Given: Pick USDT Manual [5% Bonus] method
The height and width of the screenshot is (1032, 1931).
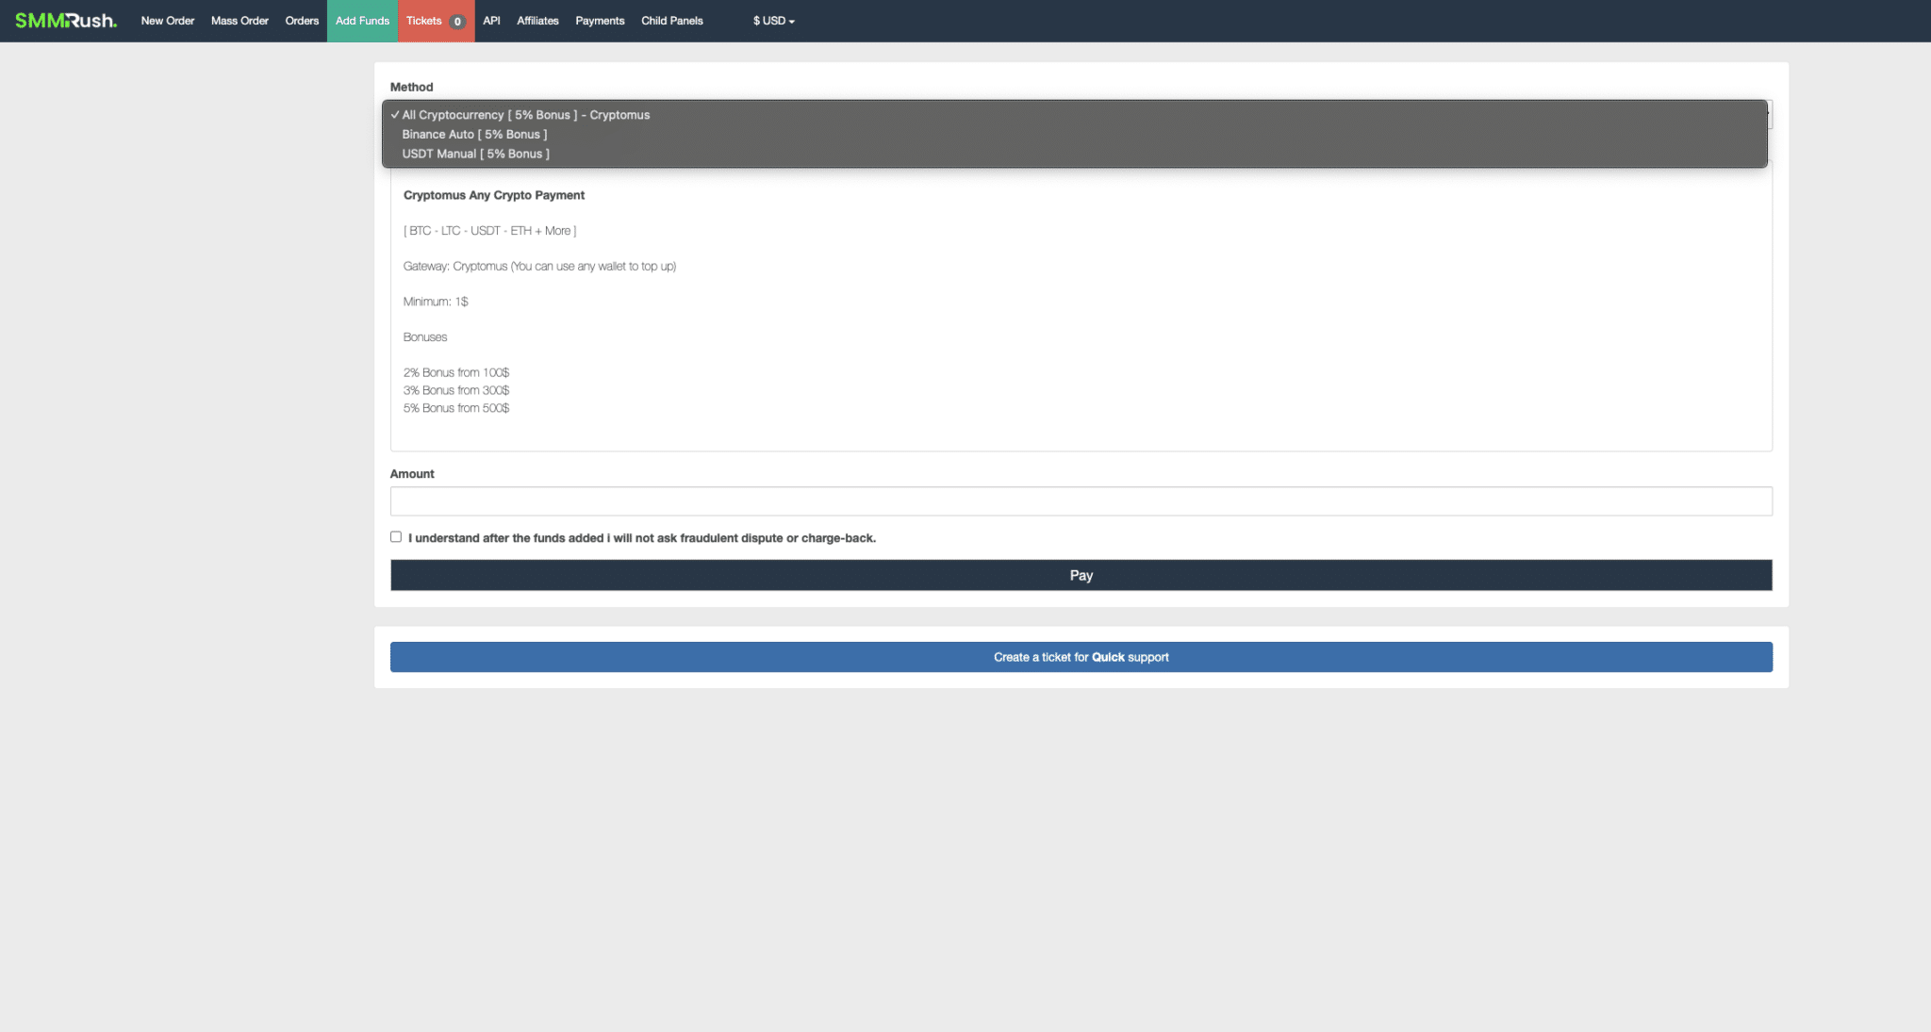Looking at the screenshot, I should (x=475, y=154).
